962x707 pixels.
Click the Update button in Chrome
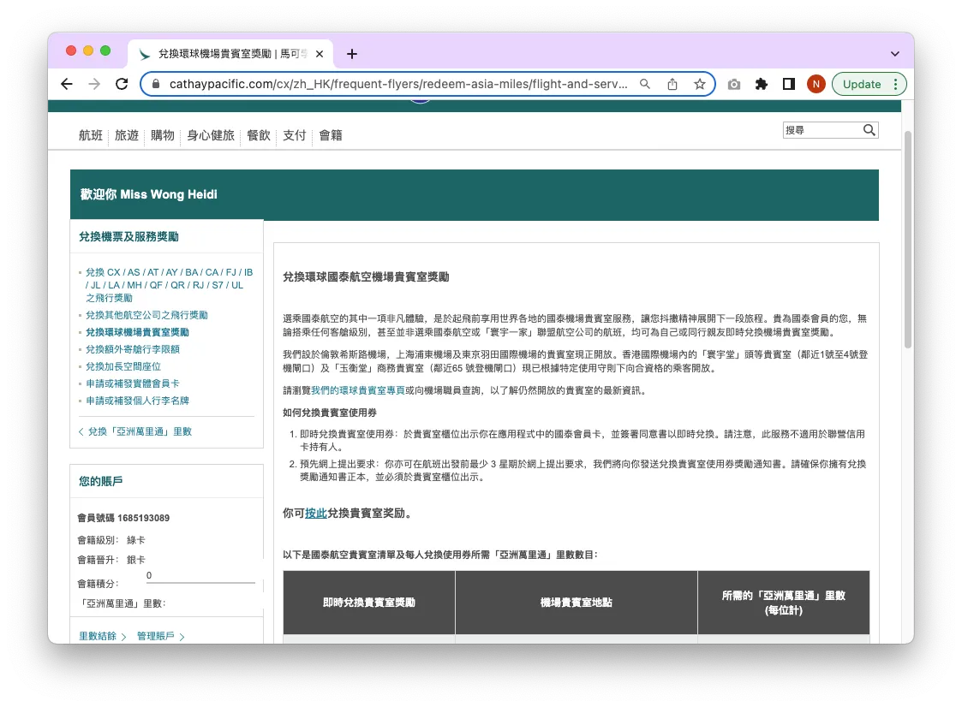862,84
